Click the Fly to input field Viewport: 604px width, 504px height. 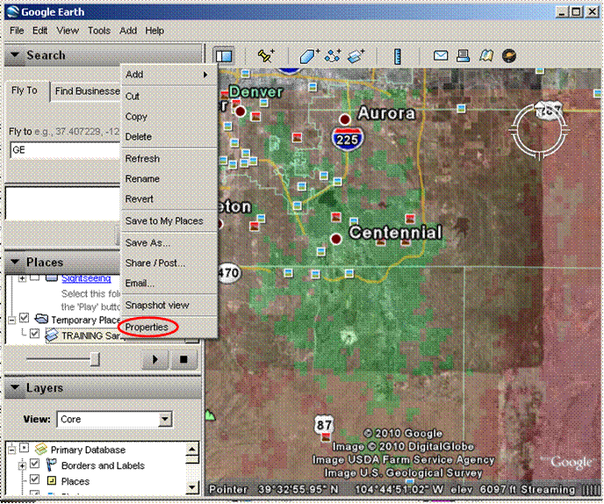tap(65, 150)
